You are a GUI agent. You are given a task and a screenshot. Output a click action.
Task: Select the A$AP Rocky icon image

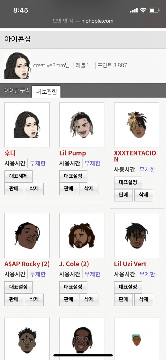pos(27,236)
